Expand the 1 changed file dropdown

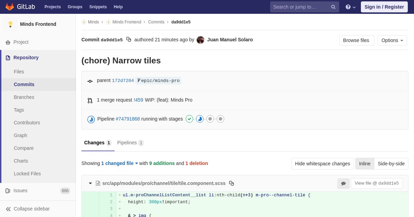(x=119, y=163)
